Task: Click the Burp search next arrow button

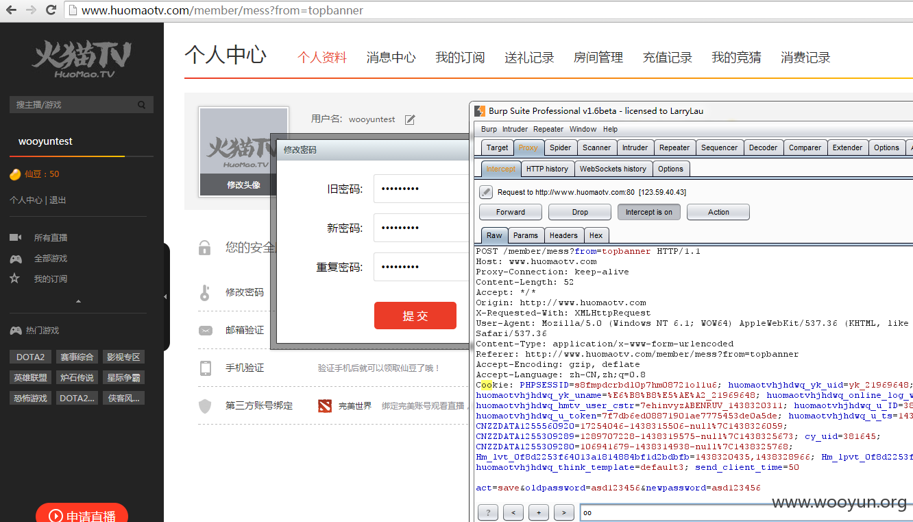Action: 564,512
